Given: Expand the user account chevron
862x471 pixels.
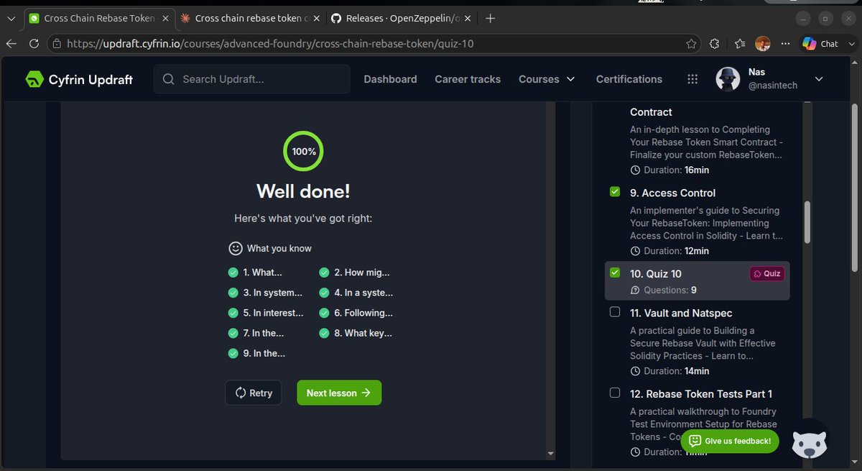Looking at the screenshot, I should point(819,79).
